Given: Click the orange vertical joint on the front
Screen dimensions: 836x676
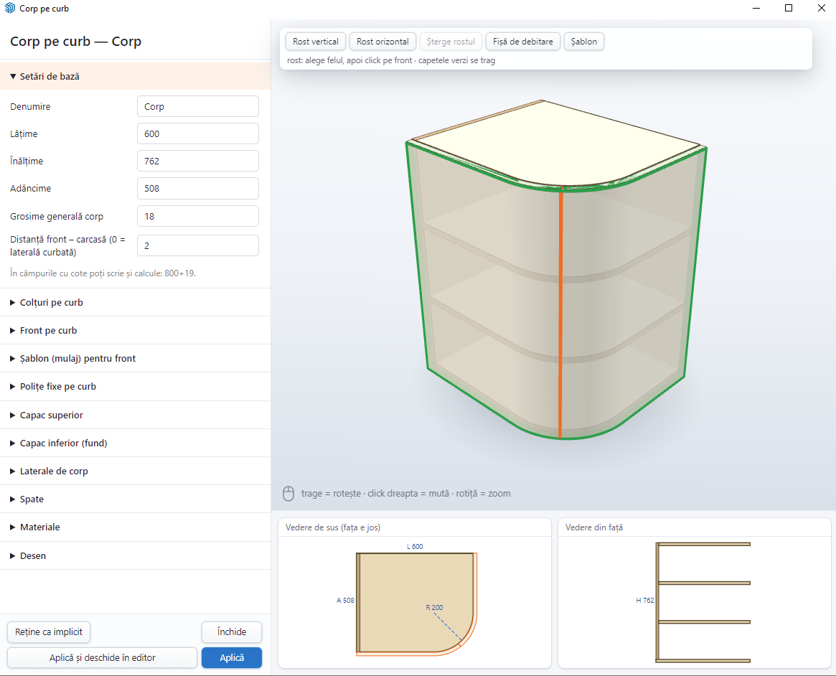Looking at the screenshot, I should (560, 314).
